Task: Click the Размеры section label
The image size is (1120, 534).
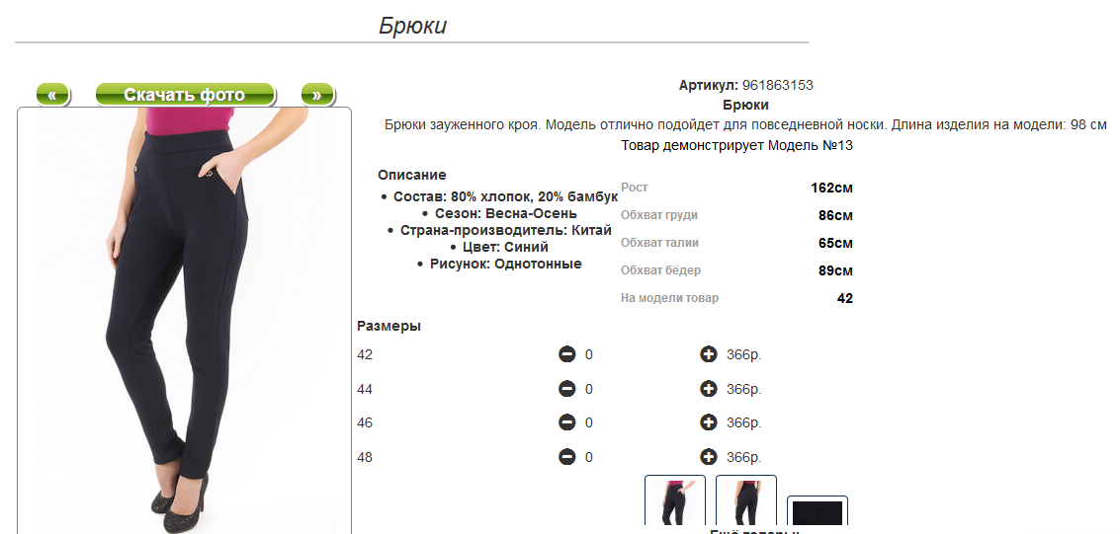Action: click(x=388, y=326)
